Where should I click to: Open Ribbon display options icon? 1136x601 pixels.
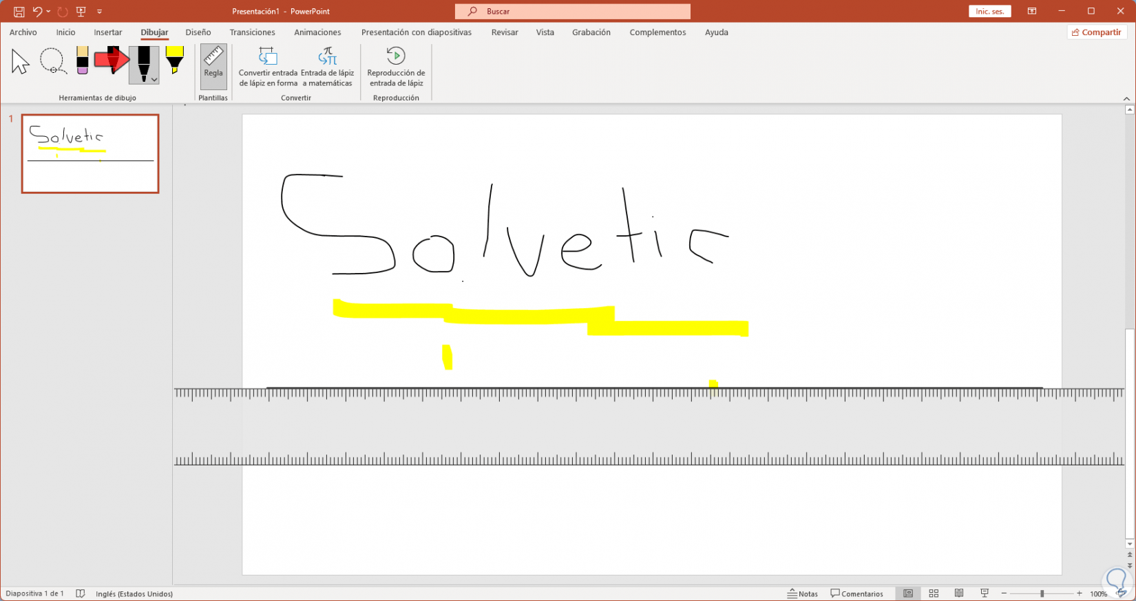[x=1032, y=12]
